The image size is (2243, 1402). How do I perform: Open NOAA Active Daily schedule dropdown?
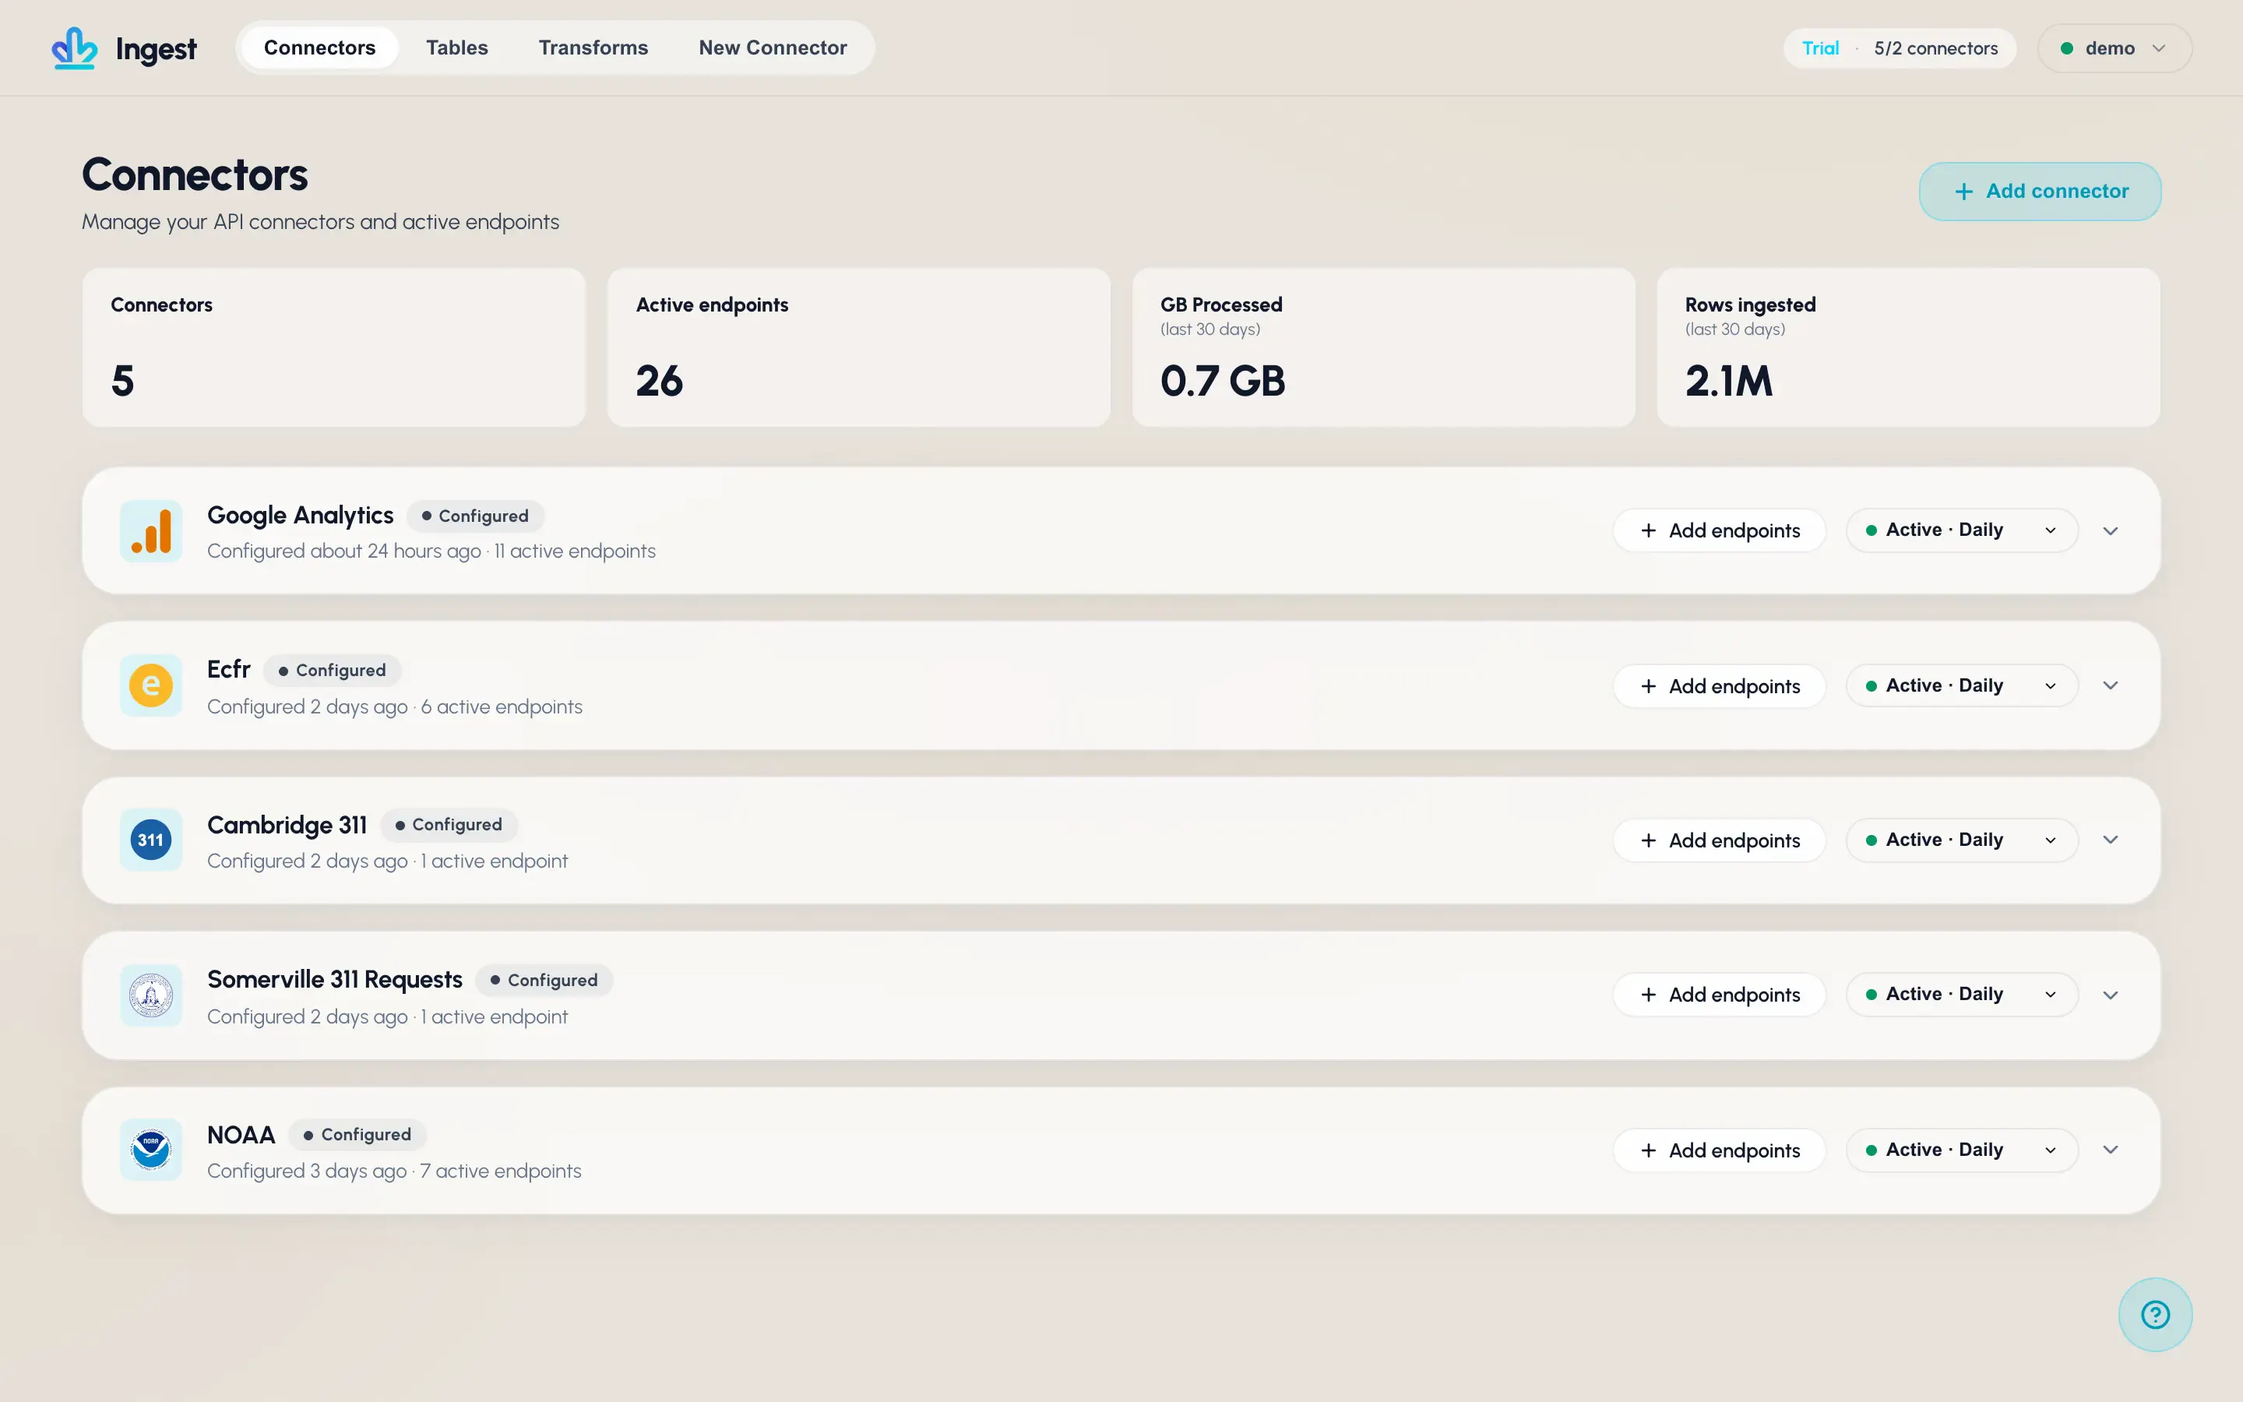[x=1962, y=1150]
